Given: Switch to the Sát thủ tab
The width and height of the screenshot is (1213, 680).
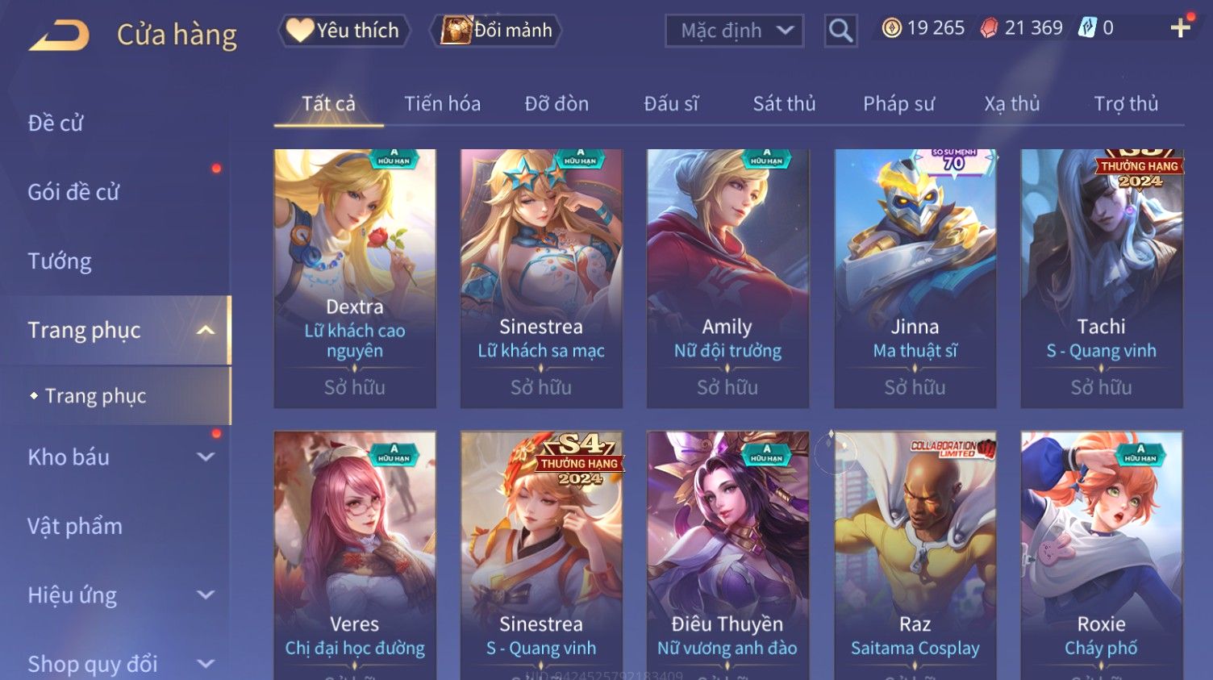Looking at the screenshot, I should click(784, 103).
